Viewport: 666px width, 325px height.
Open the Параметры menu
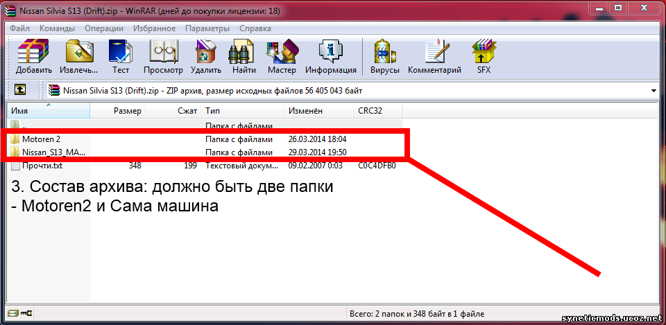click(x=207, y=29)
